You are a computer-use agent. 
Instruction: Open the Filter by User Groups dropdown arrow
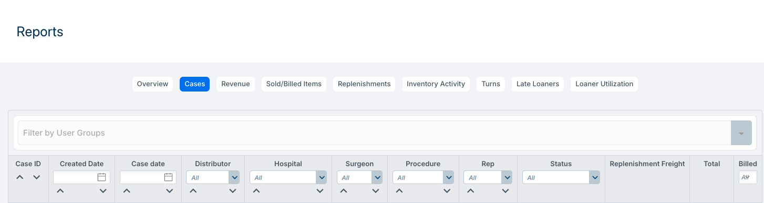click(x=741, y=133)
